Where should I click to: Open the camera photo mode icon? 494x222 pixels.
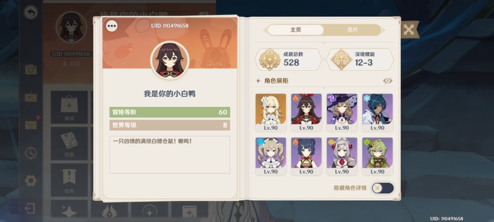(x=31, y=69)
